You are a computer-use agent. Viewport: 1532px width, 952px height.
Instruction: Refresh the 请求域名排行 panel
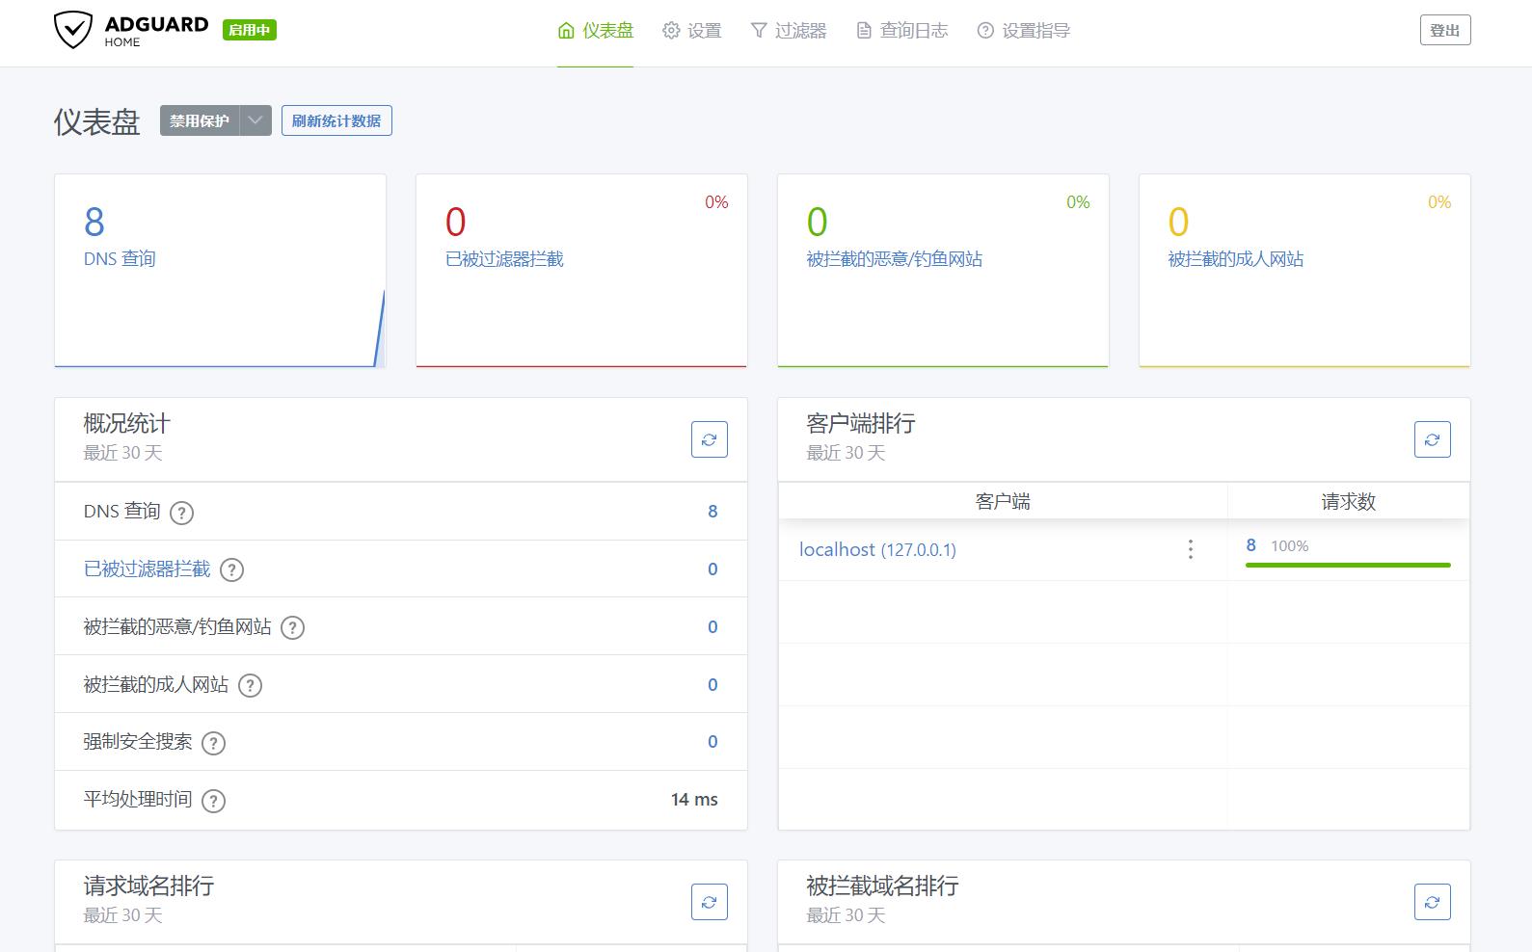pos(710,902)
